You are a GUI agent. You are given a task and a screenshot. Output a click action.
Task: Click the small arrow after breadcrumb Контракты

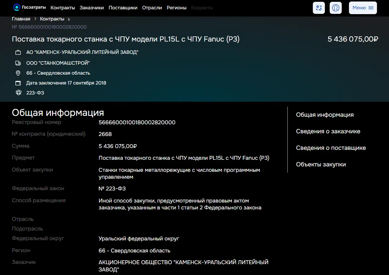[x=69, y=19]
